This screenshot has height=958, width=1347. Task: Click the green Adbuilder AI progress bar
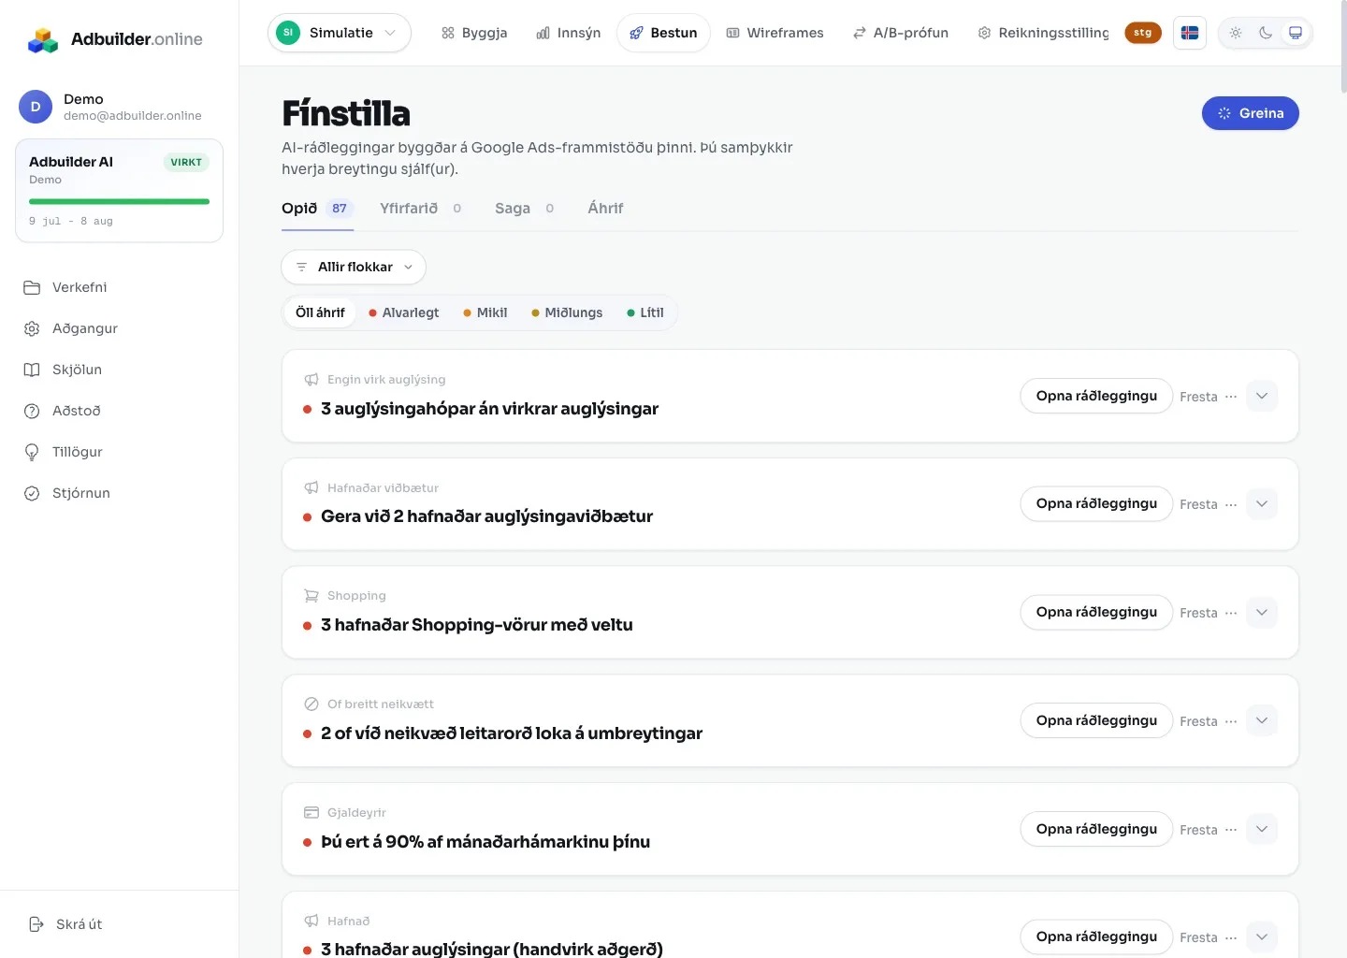(119, 201)
